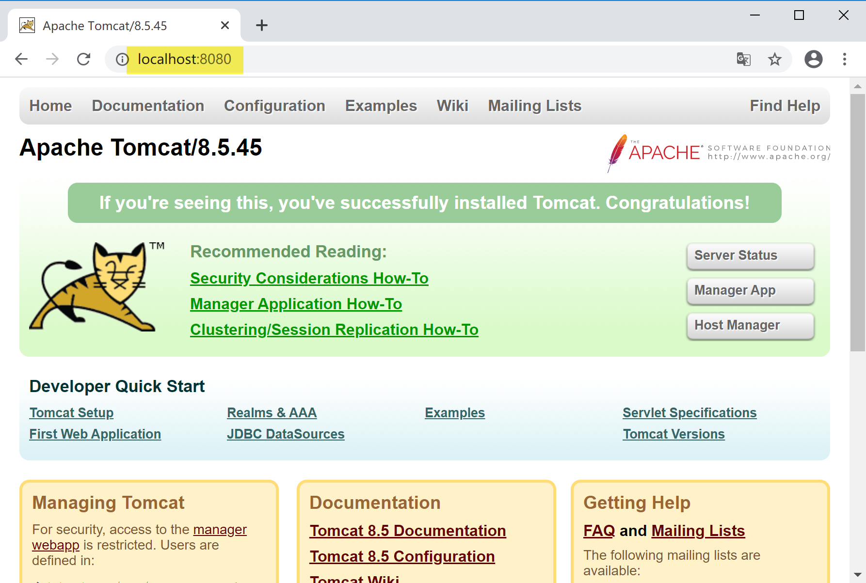Reload the page with the refresh icon

click(84, 59)
